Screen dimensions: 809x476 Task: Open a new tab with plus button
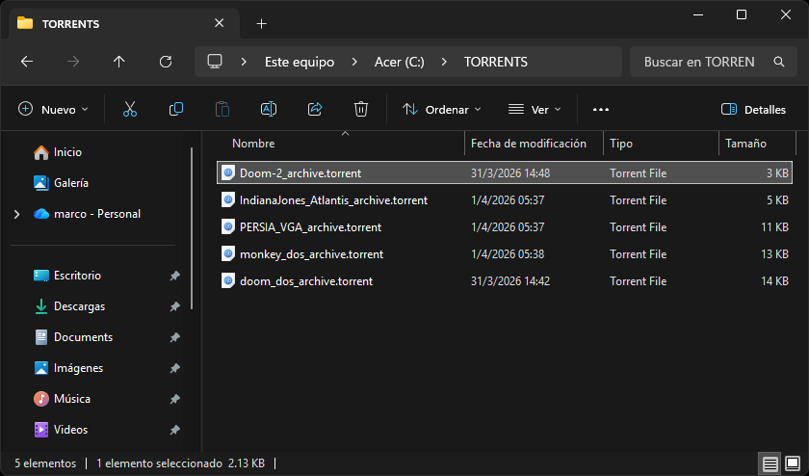coord(261,23)
